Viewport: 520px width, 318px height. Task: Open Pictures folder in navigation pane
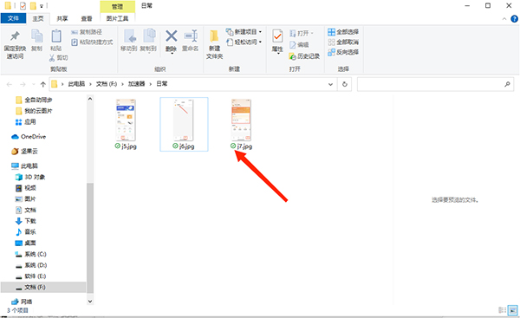tap(26, 199)
